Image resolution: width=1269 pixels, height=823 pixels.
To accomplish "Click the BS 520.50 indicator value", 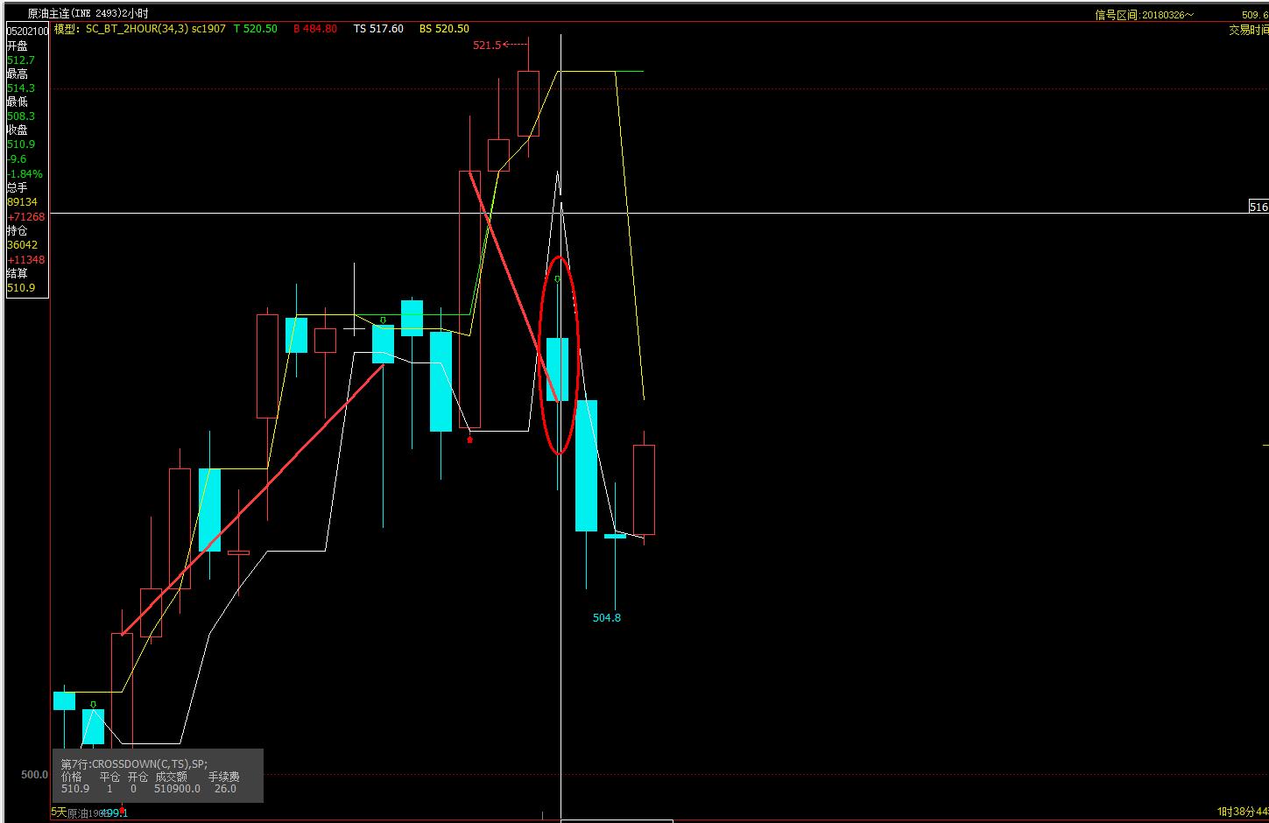I will (x=444, y=29).
